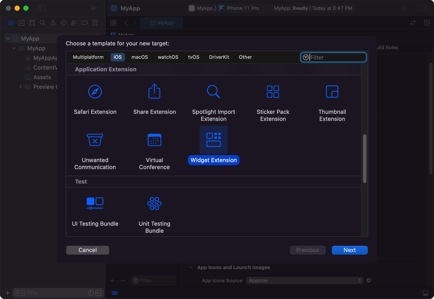Open the macOS platform tab
Image resolution: width=434 pixels, height=299 pixels.
(140, 57)
